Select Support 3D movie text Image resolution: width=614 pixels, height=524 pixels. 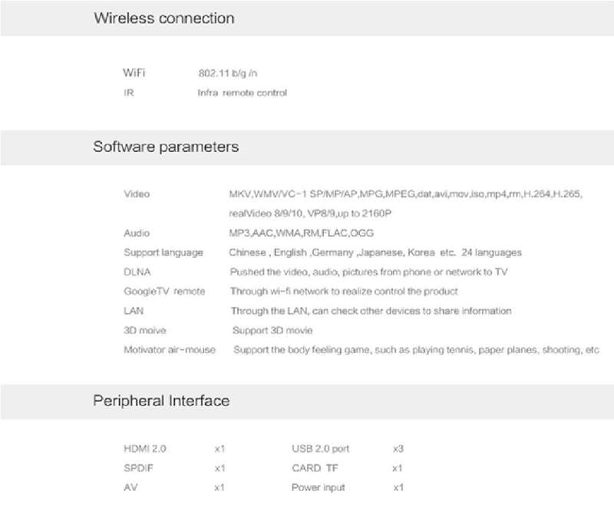[x=272, y=331]
